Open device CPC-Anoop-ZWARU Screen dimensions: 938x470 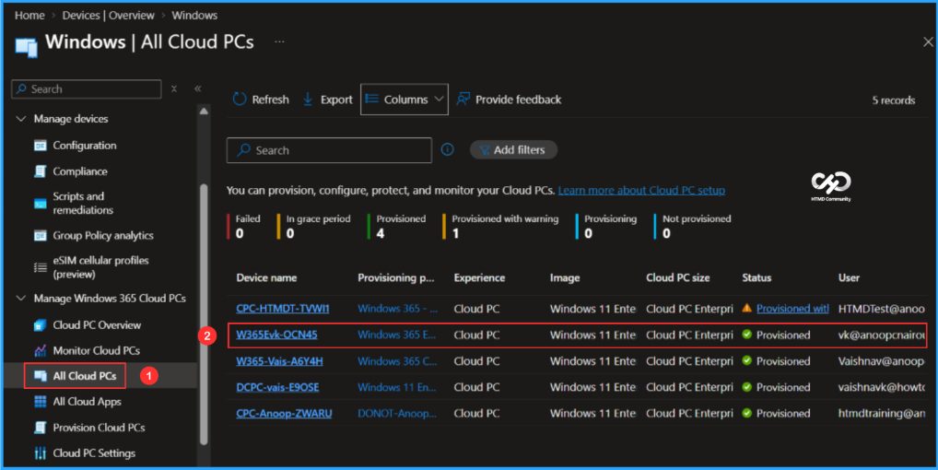tap(284, 413)
